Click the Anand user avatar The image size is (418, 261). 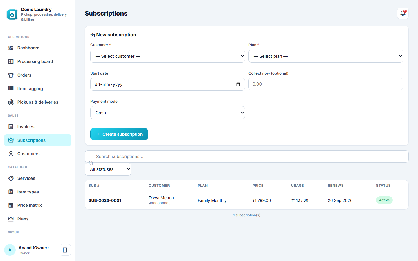(x=10, y=250)
